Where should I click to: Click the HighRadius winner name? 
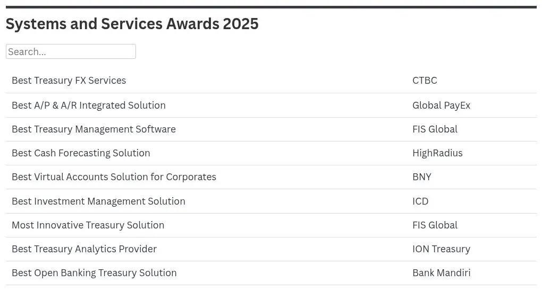tap(437, 153)
